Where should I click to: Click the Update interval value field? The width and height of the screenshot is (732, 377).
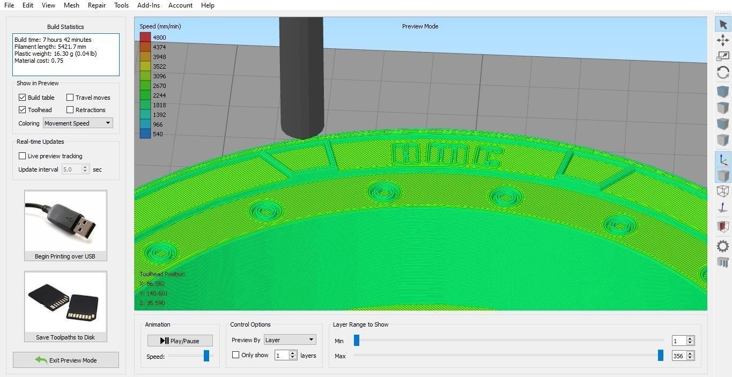(x=71, y=169)
